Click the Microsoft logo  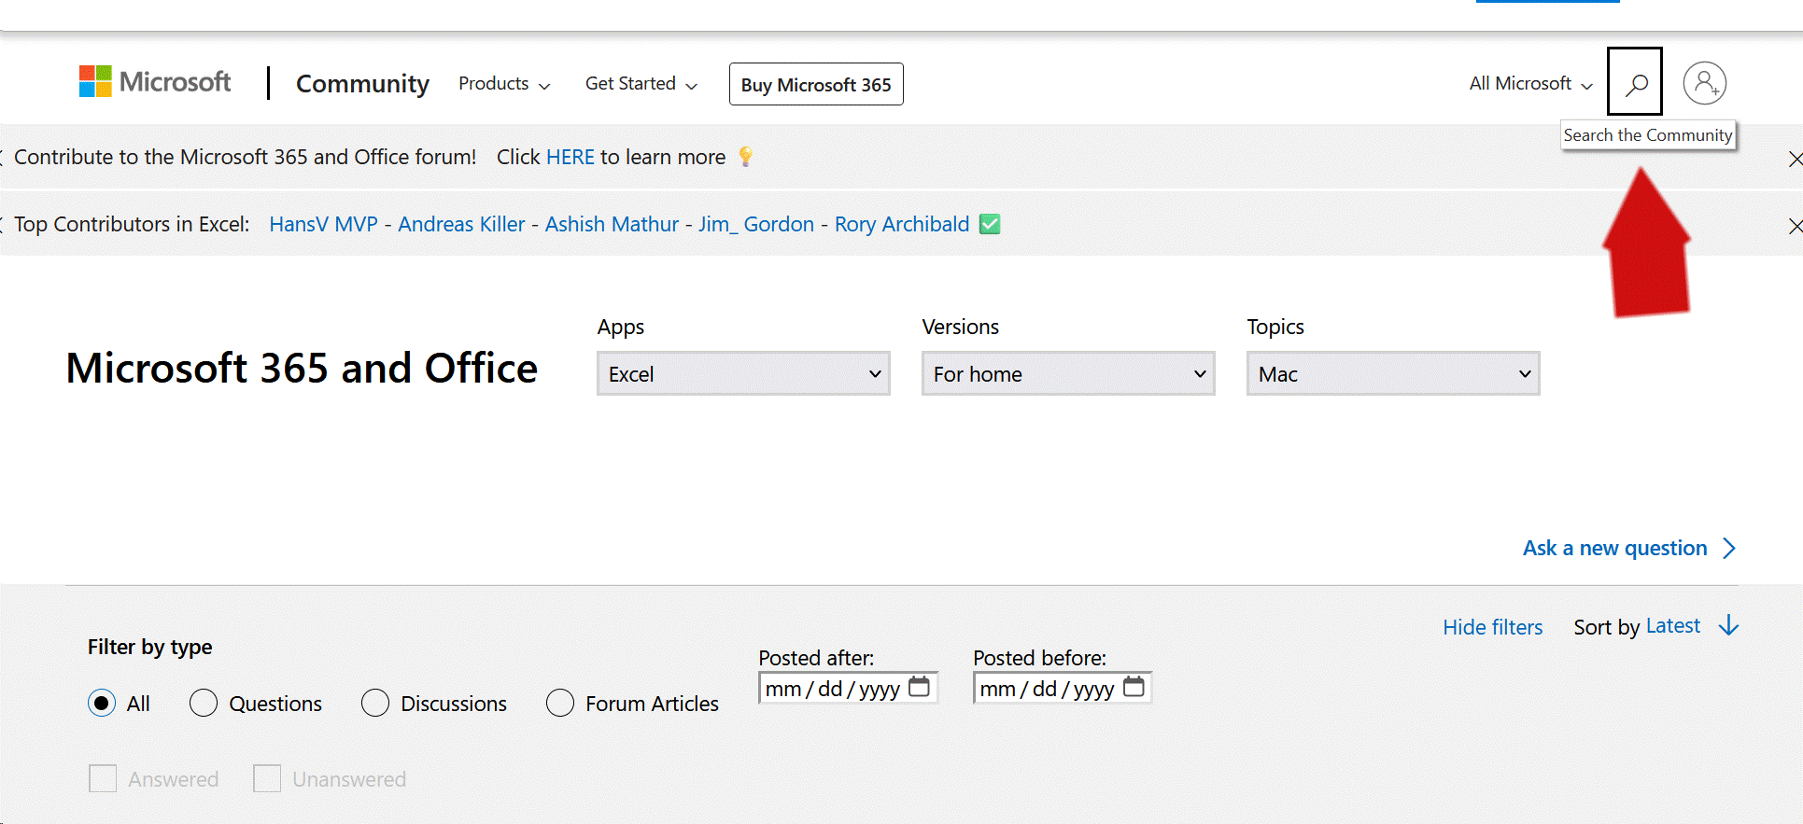155,82
